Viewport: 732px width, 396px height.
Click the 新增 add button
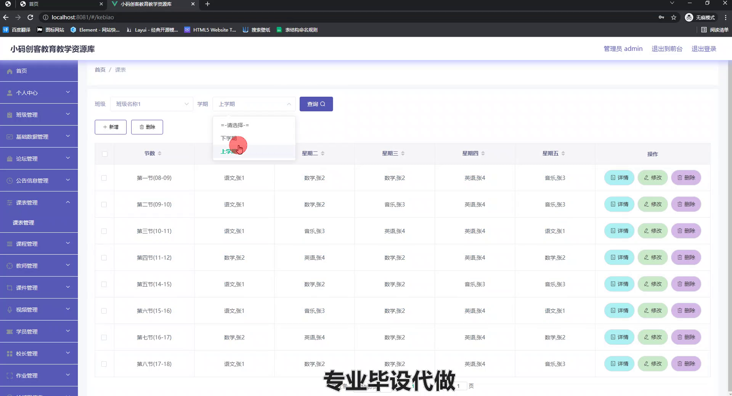(x=111, y=127)
